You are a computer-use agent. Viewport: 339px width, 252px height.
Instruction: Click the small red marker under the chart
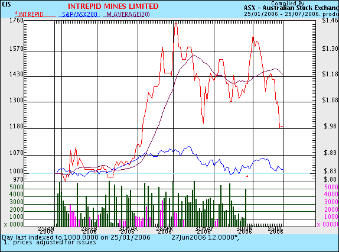click(x=247, y=176)
